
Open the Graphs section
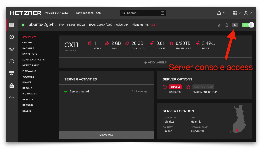(27, 42)
